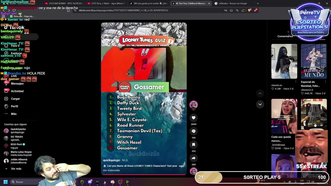The image size is (331, 186).
Task: Click the nianoir.xo username
Action: 277,85
